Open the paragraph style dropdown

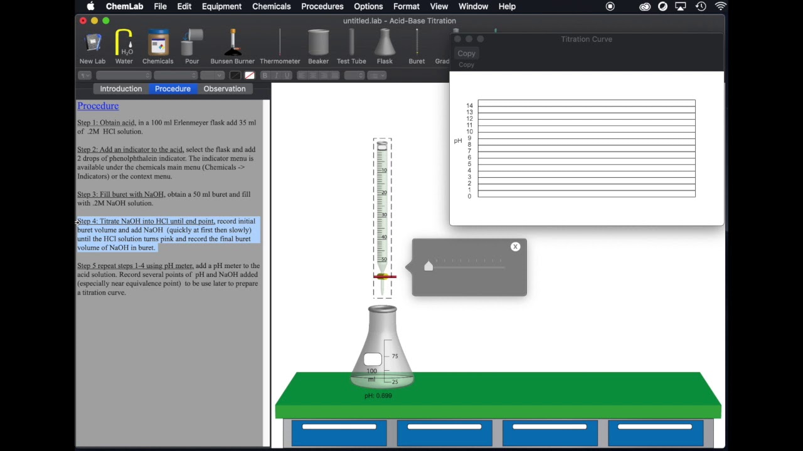pos(85,75)
